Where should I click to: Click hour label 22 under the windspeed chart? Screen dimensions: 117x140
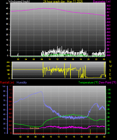tap(96, 59)
